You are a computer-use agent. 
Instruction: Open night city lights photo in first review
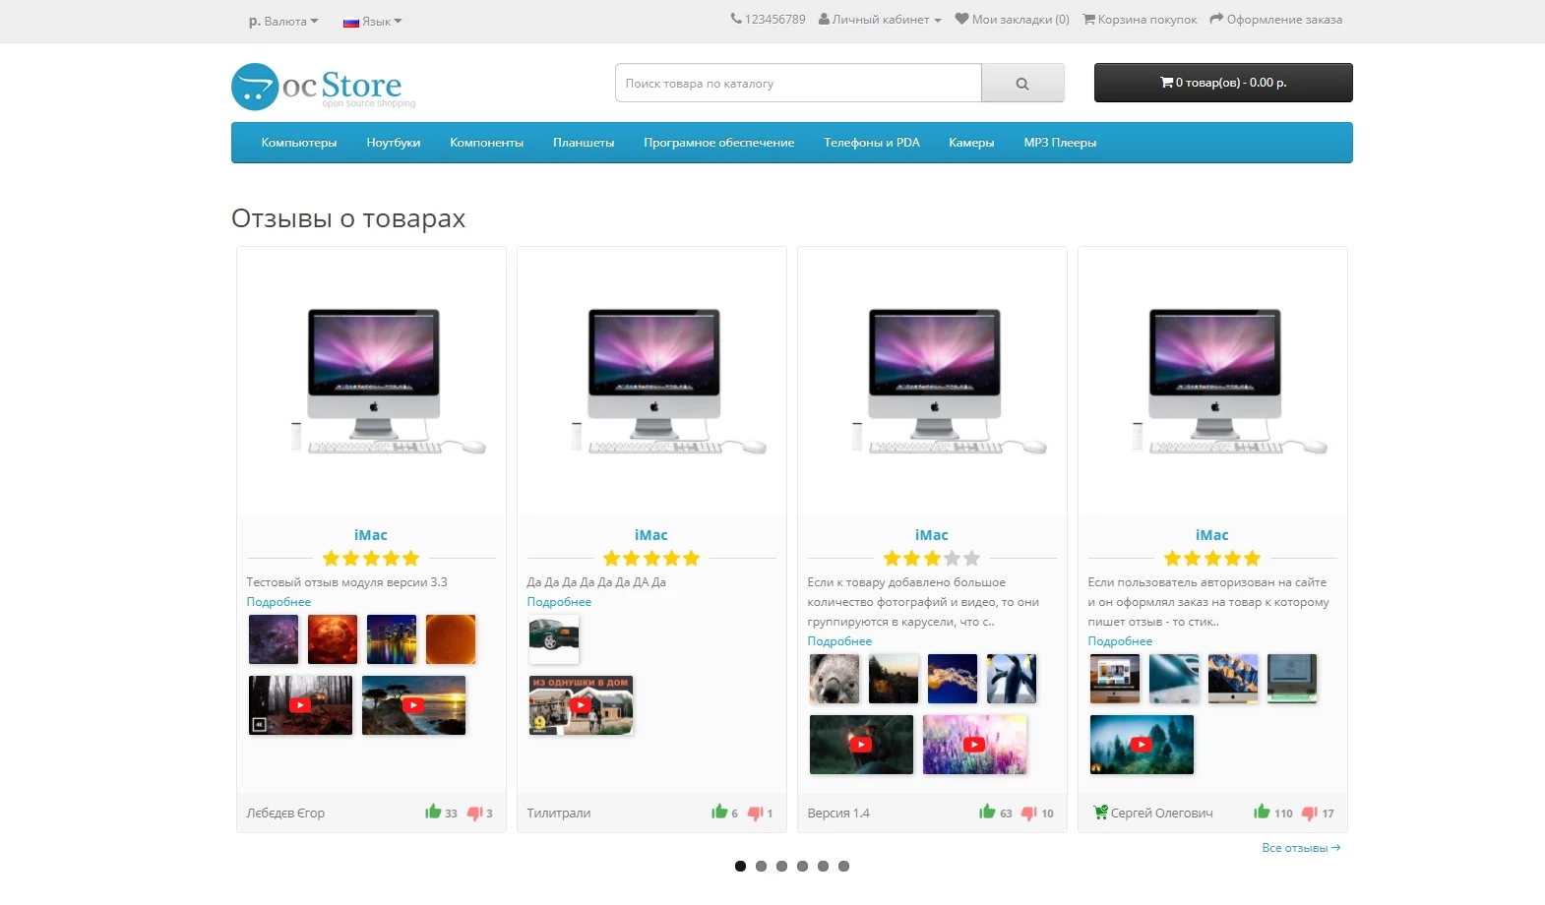point(392,639)
